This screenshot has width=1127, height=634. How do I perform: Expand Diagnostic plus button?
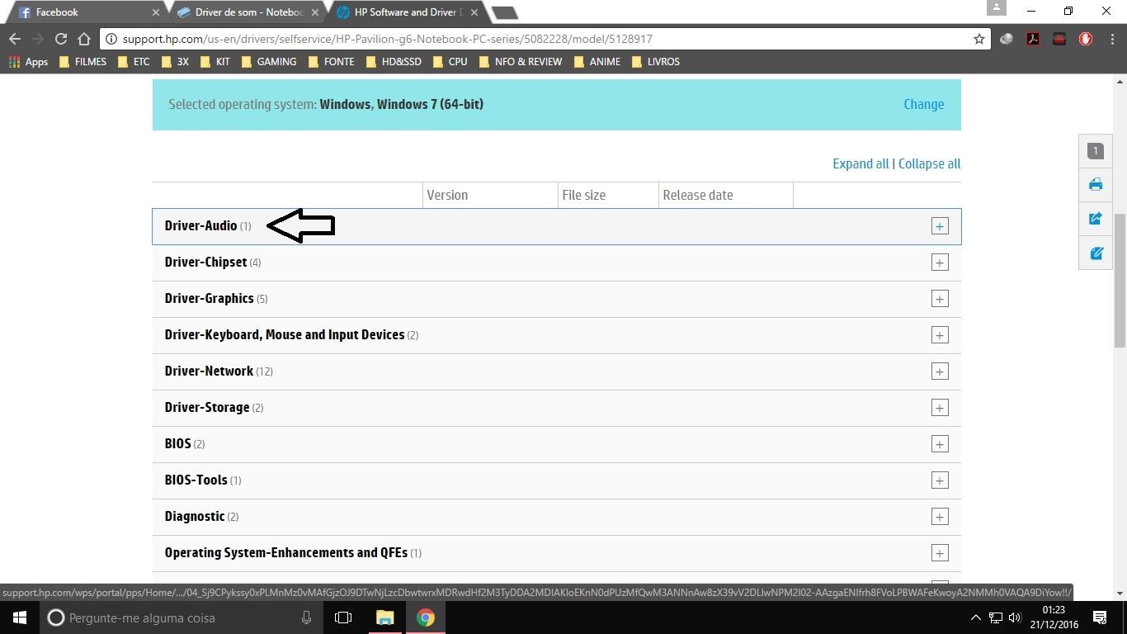pyautogui.click(x=939, y=517)
